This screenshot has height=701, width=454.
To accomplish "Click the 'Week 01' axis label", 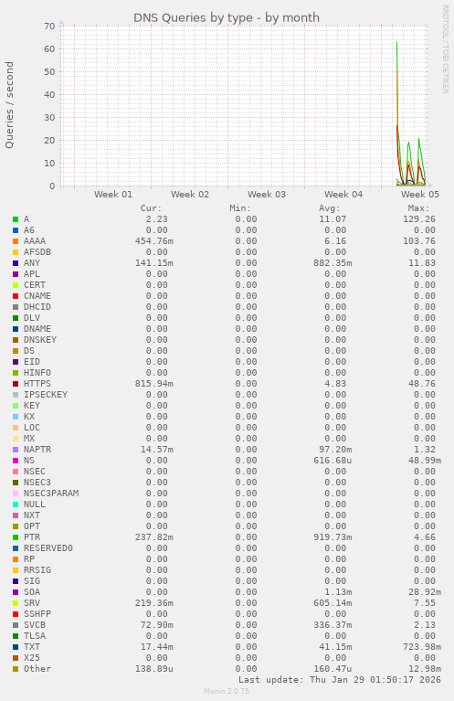I will point(113,195).
